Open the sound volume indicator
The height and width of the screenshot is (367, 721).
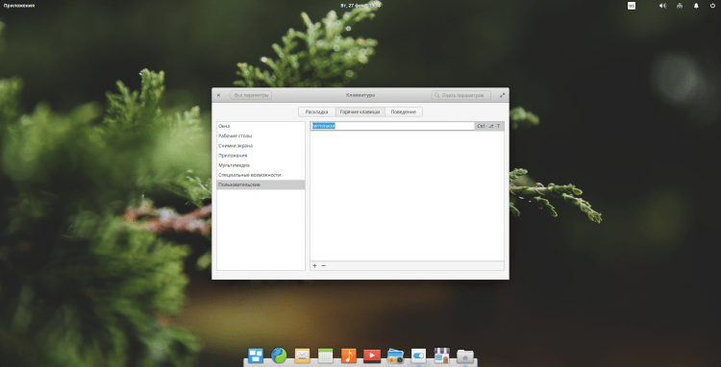(662, 6)
